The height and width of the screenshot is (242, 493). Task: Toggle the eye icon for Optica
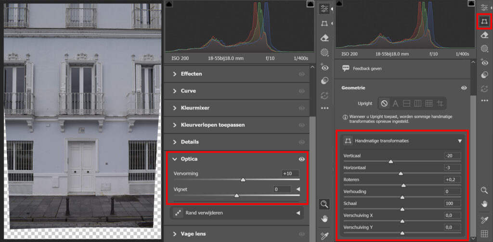(301, 159)
